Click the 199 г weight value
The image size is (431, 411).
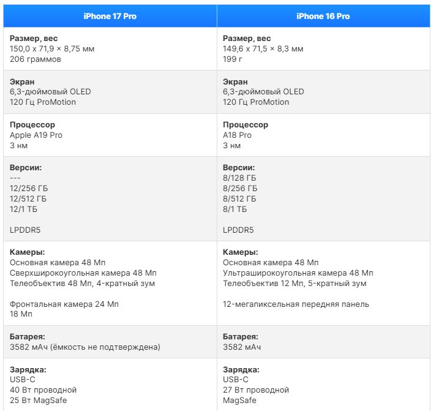pyautogui.click(x=233, y=59)
